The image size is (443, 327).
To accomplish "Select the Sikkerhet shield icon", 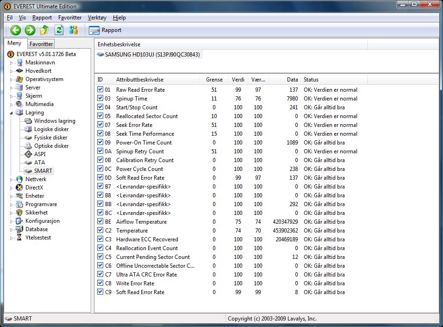I will (x=19, y=213).
